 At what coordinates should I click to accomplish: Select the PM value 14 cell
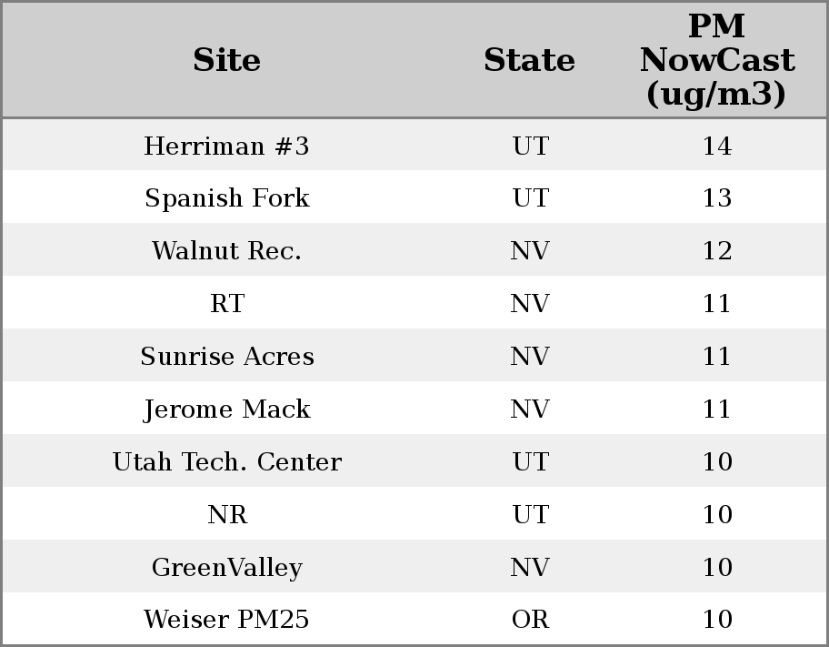[x=716, y=147]
